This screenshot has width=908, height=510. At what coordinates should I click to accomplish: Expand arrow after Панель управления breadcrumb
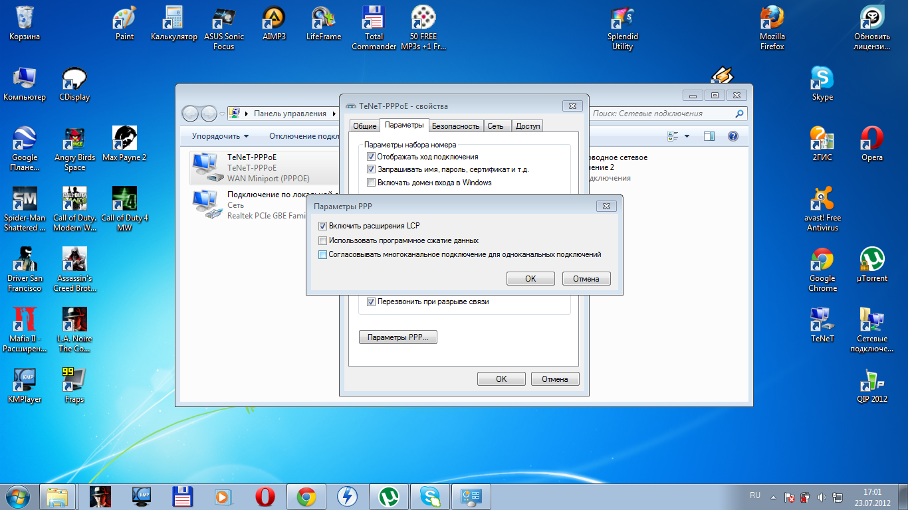pyautogui.click(x=334, y=114)
